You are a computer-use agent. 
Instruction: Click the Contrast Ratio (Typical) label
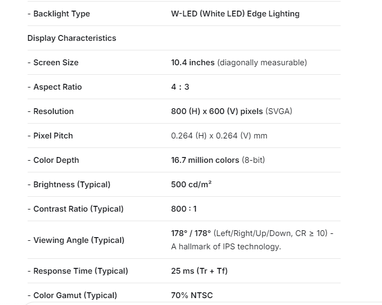pos(75,209)
